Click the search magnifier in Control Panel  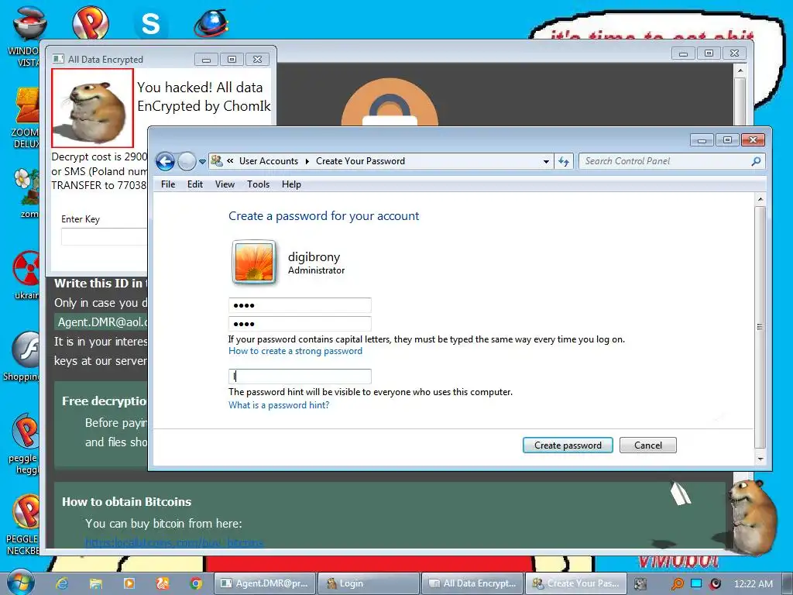(756, 161)
